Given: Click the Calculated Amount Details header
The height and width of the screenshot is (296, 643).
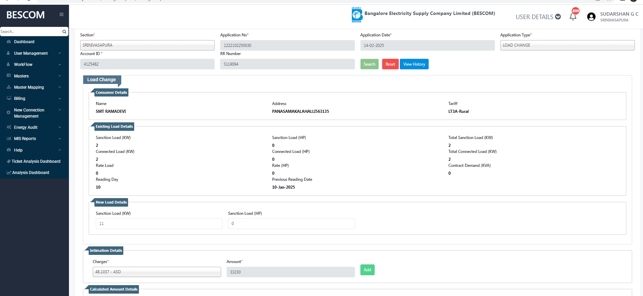Looking at the screenshot, I should 114,289.
